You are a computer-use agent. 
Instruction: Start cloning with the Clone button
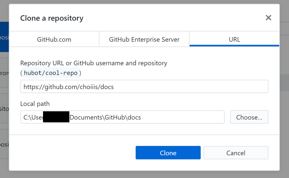click(168, 153)
